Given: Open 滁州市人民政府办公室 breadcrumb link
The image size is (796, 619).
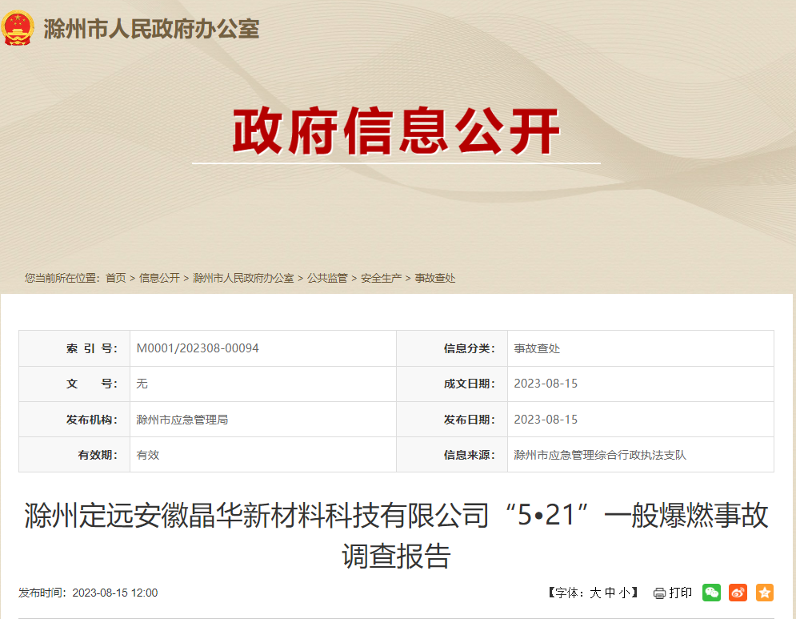Looking at the screenshot, I should pyautogui.click(x=243, y=278).
